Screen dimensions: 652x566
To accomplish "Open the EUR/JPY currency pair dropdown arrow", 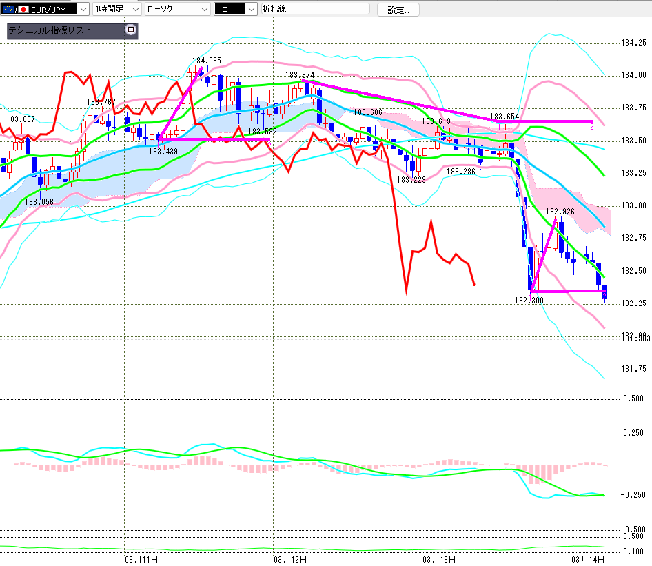I will (x=83, y=10).
